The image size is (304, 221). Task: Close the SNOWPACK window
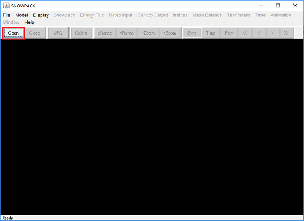[295, 6]
